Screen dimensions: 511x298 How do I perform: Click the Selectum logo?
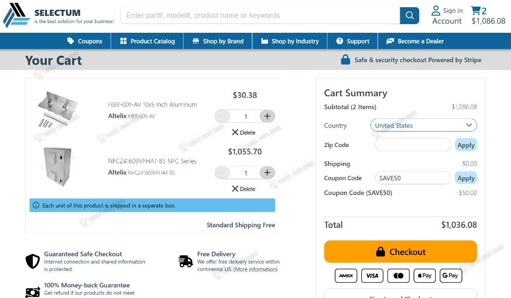tap(58, 15)
